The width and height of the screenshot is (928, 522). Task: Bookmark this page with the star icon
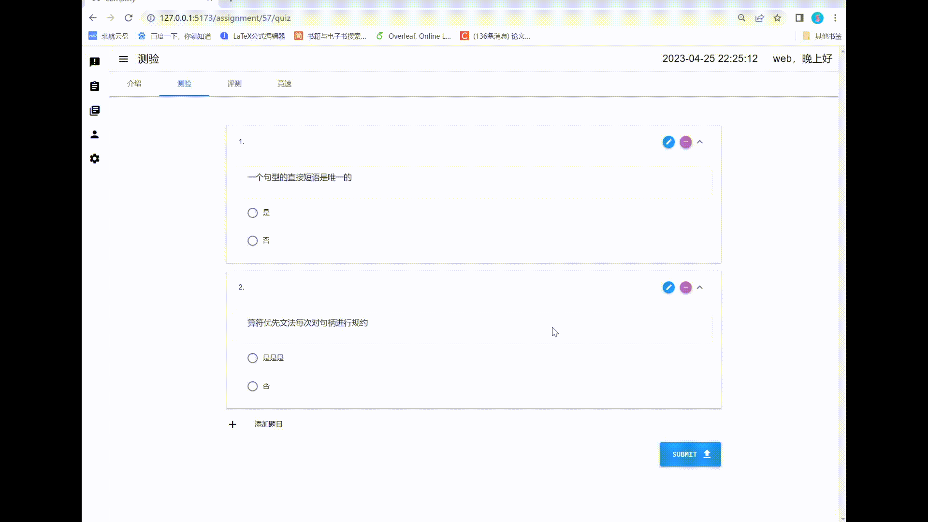[777, 18]
